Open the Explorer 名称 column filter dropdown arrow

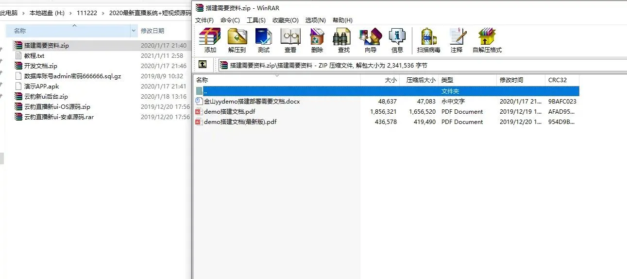coord(134,31)
